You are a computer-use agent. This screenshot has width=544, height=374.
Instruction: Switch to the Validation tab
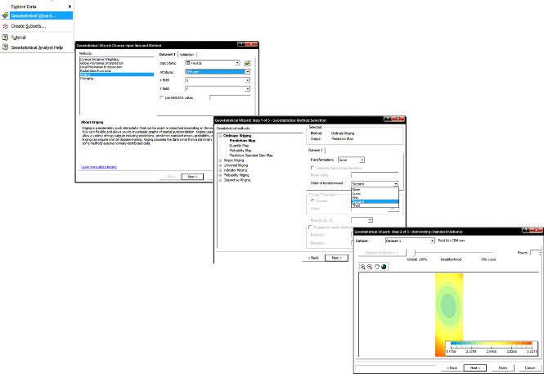click(x=187, y=54)
